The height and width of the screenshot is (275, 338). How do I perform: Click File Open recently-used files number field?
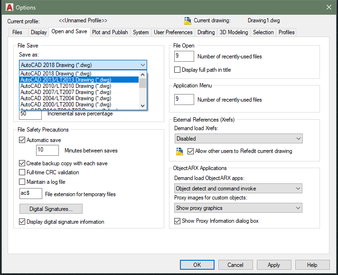pos(184,56)
